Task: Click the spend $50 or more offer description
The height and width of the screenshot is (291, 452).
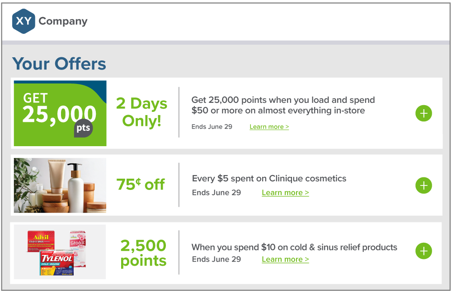Action: pyautogui.click(x=283, y=105)
